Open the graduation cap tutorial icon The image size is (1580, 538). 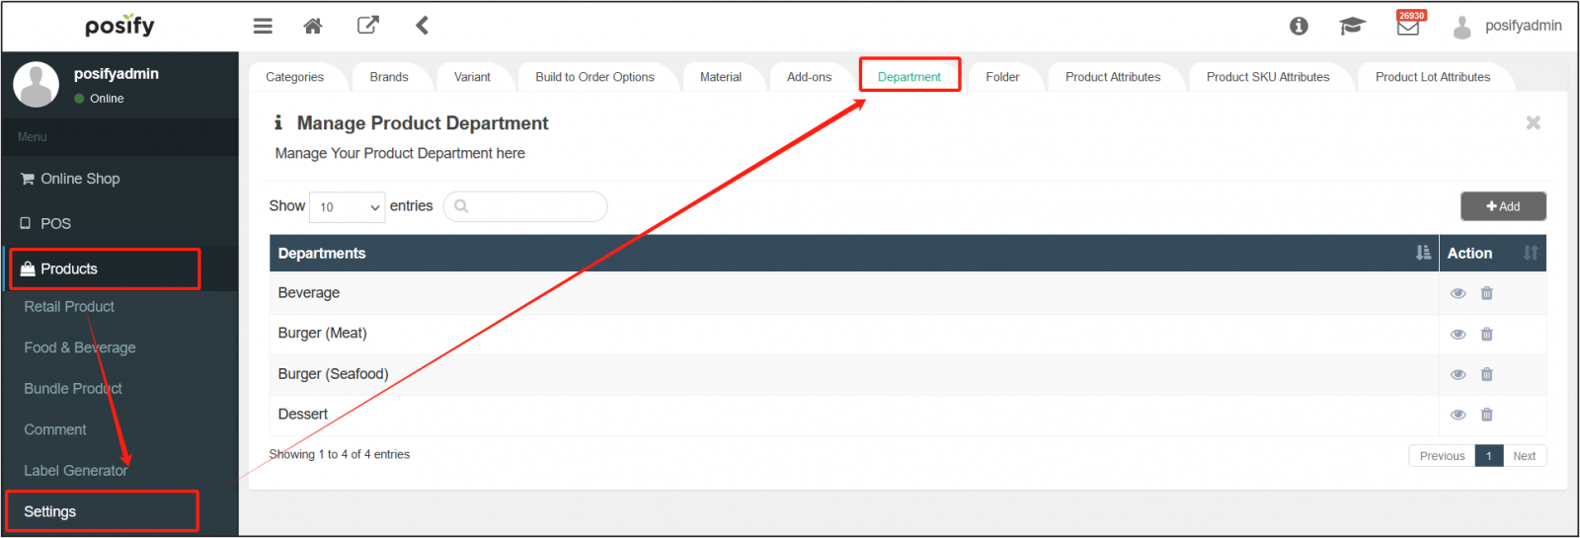pyautogui.click(x=1352, y=27)
